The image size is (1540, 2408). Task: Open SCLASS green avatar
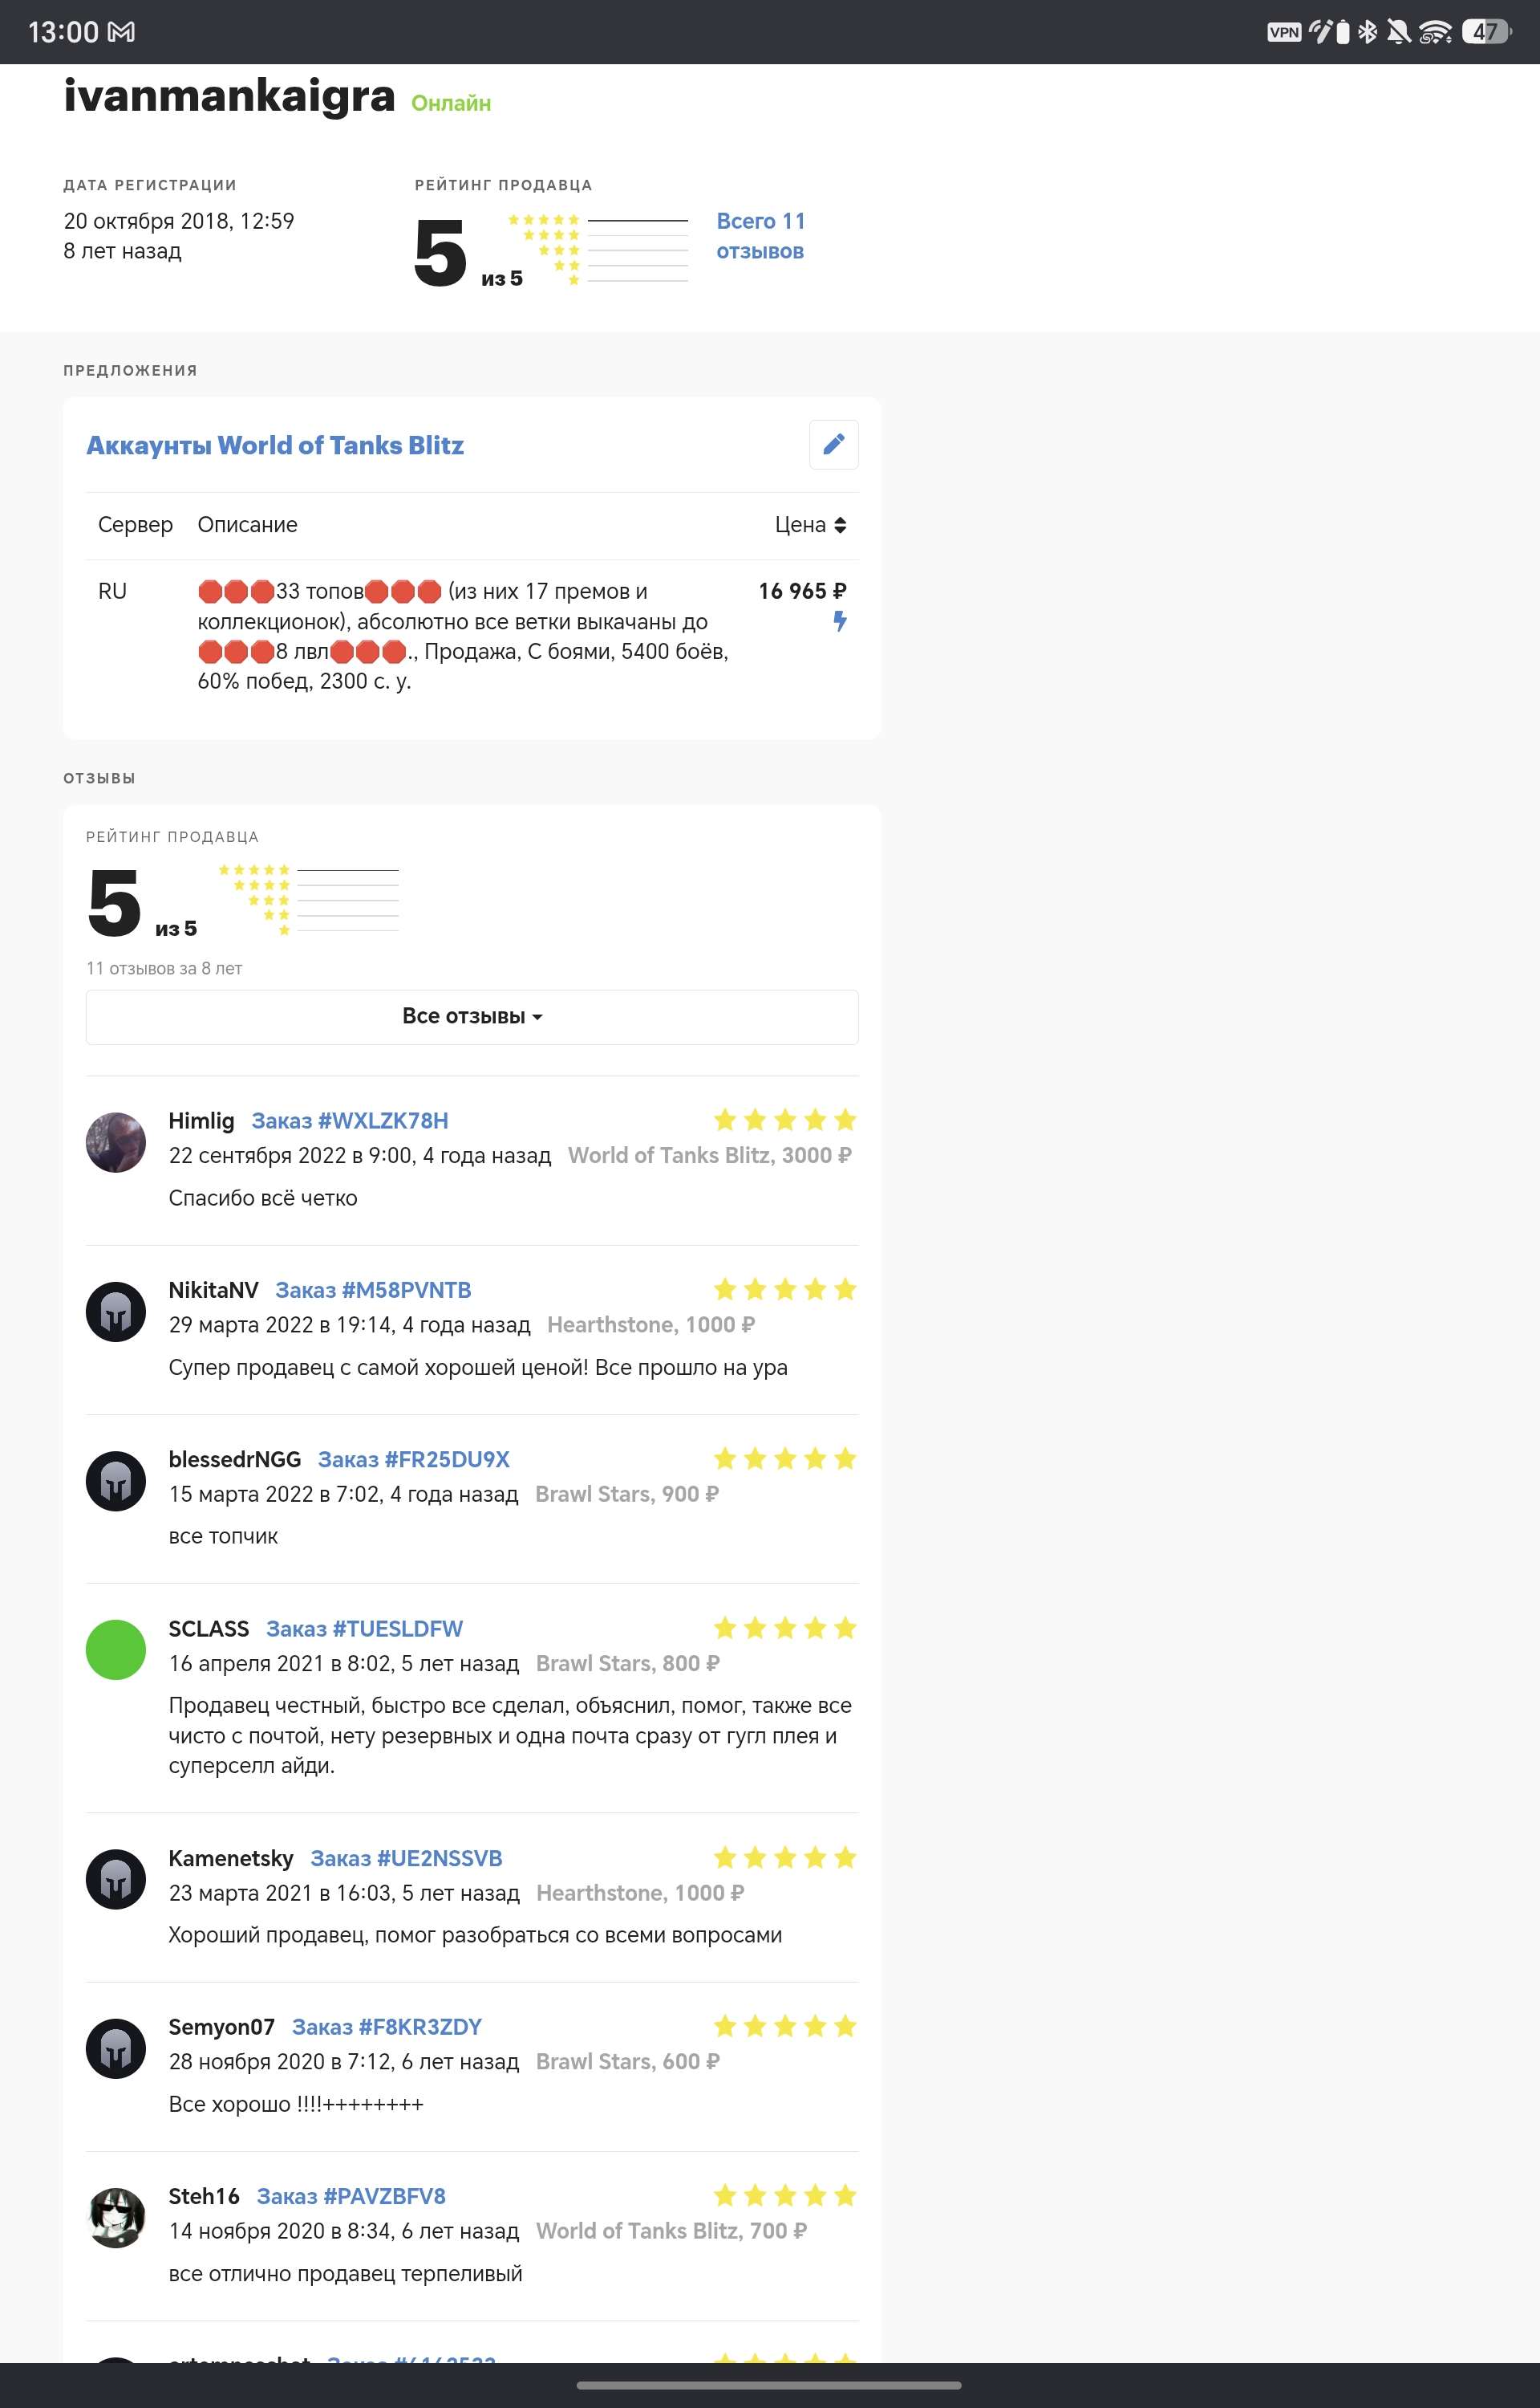pos(116,1649)
